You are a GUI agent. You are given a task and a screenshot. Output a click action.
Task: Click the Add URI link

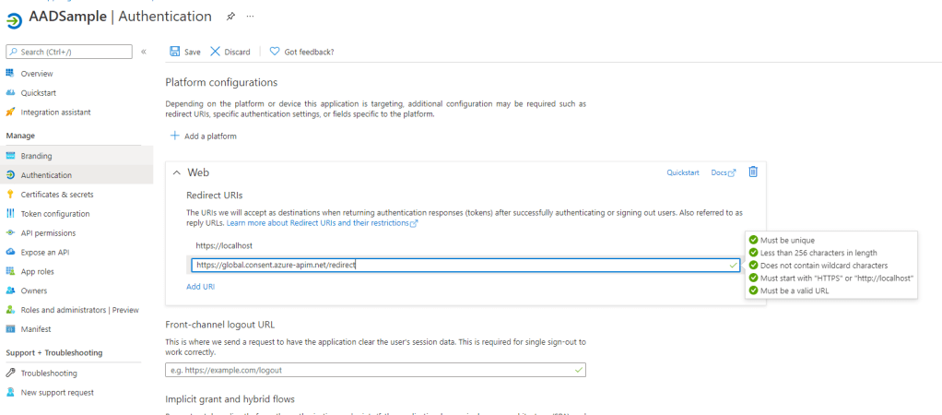[x=200, y=287]
